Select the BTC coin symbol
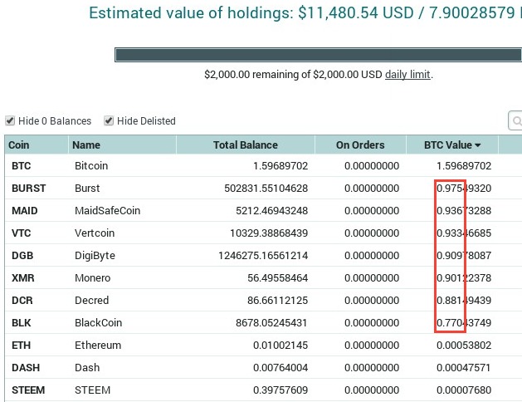 click(x=22, y=166)
